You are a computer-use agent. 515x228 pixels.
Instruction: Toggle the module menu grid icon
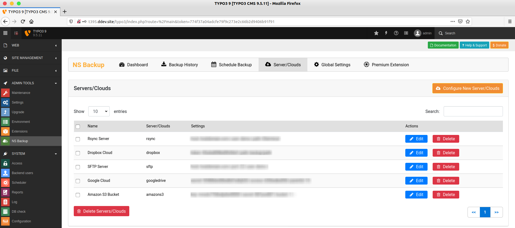click(5, 33)
